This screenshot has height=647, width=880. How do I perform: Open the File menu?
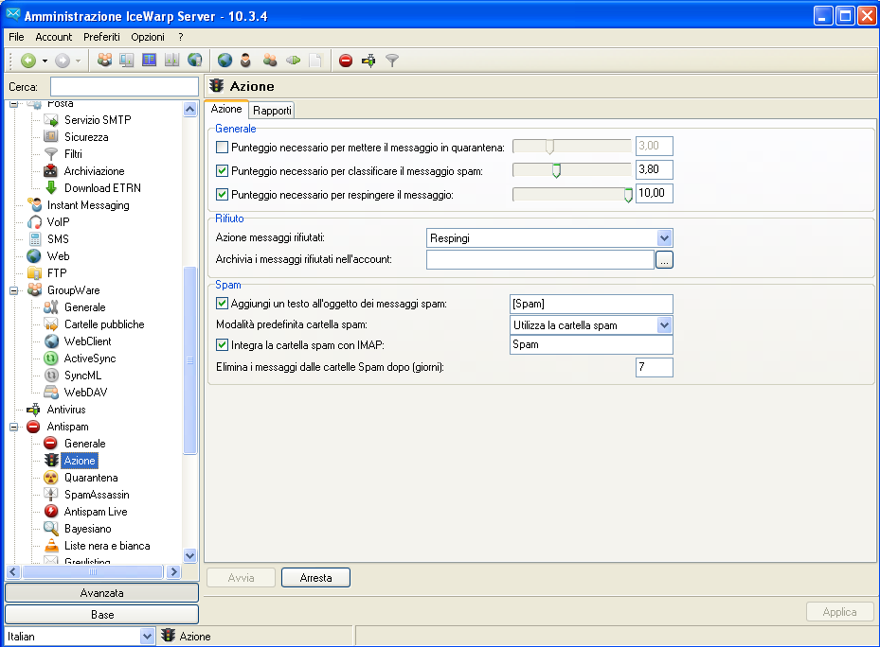16,37
